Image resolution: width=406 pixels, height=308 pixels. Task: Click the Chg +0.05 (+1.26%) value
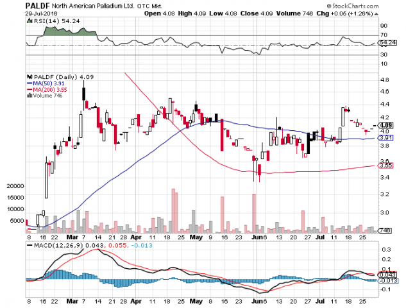[344, 13]
